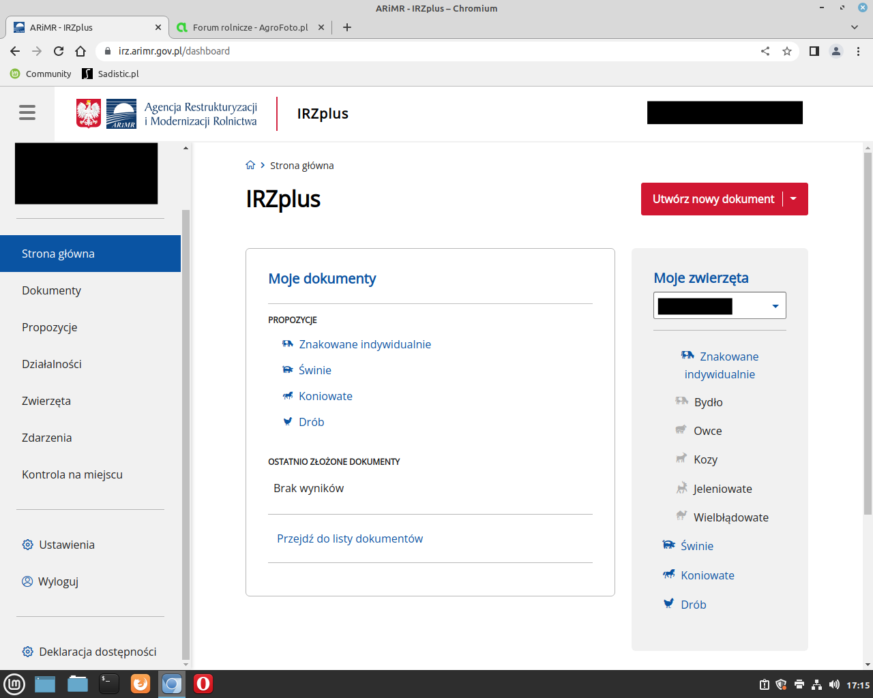
Task: Click the main page vertical scrollbar
Action: (868, 334)
